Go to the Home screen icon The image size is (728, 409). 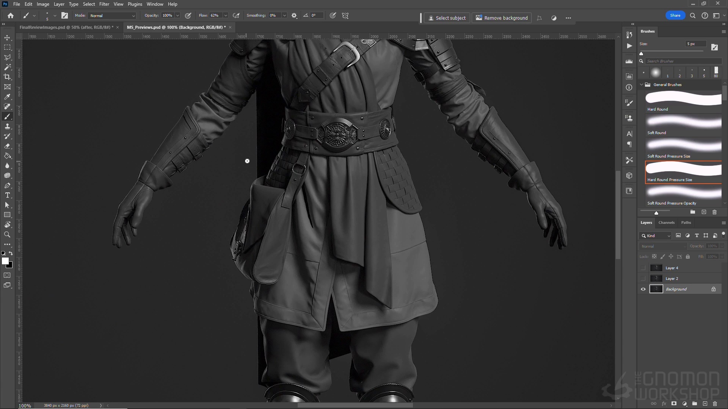click(x=11, y=16)
